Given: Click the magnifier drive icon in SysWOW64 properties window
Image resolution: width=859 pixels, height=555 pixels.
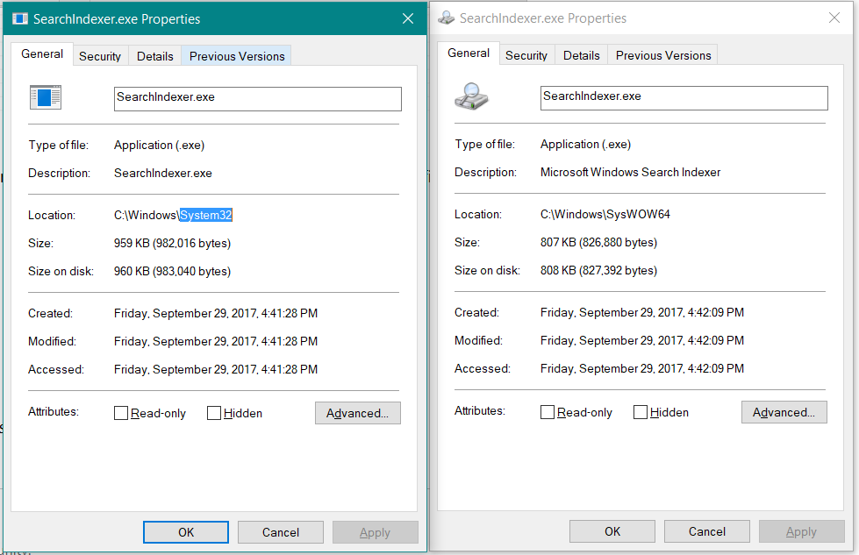Looking at the screenshot, I should [471, 96].
